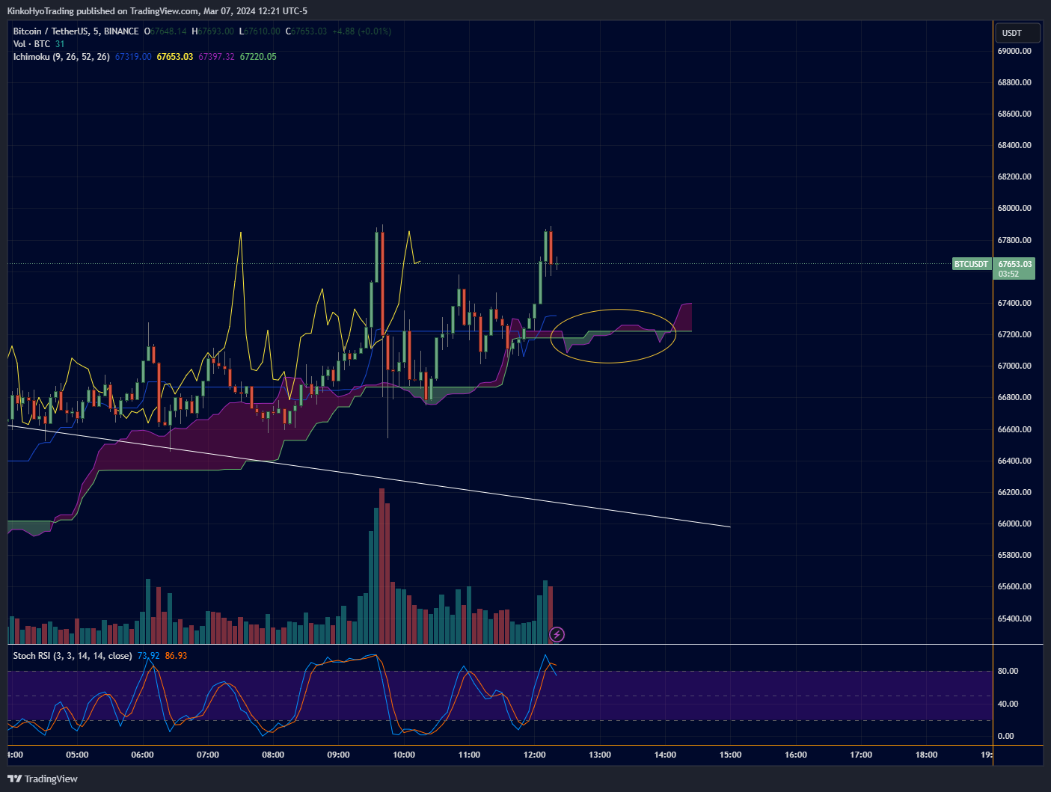Click the 80.00 level on Stoch RSI axis
The width and height of the screenshot is (1051, 792).
pos(1006,671)
